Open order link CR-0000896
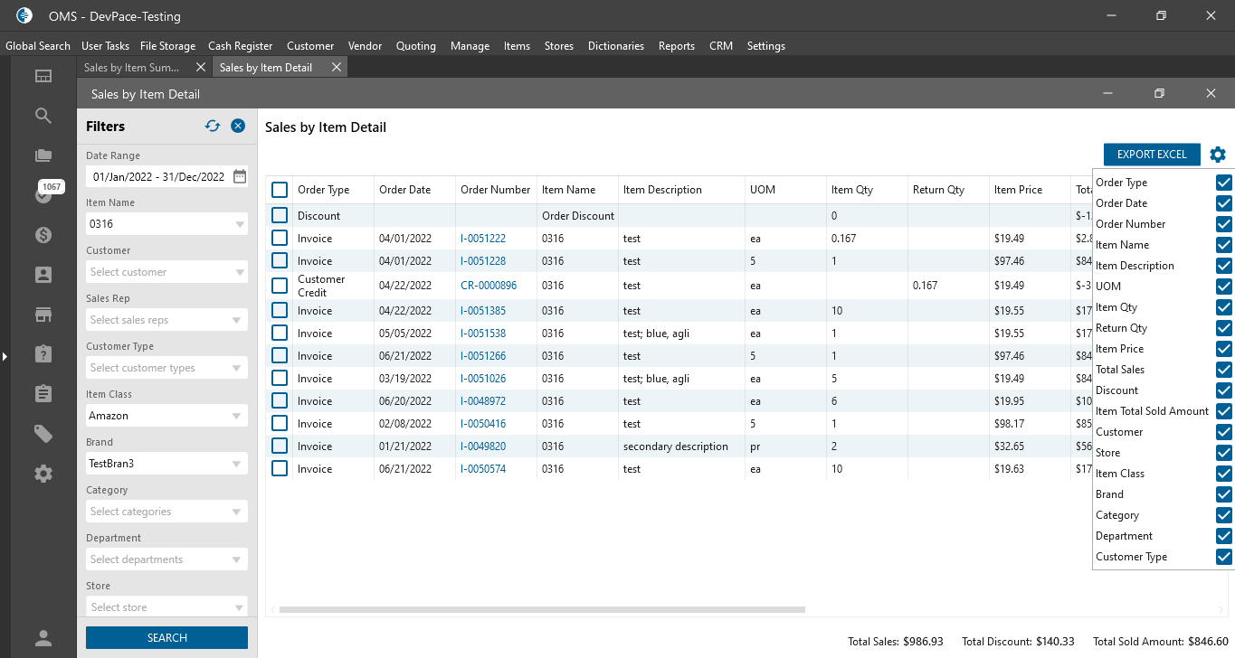 489,286
